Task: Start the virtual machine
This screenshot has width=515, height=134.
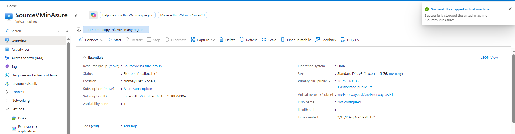Action: [x=114, y=40]
